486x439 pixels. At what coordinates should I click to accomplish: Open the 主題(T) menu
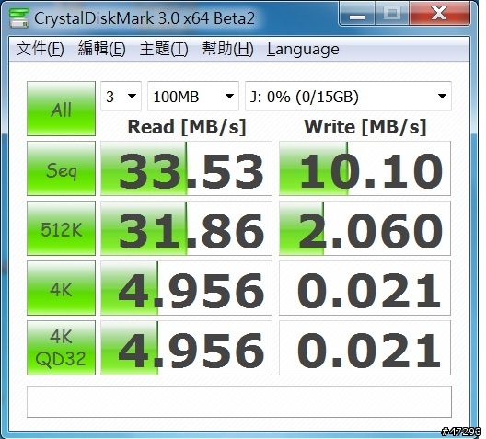click(x=164, y=49)
